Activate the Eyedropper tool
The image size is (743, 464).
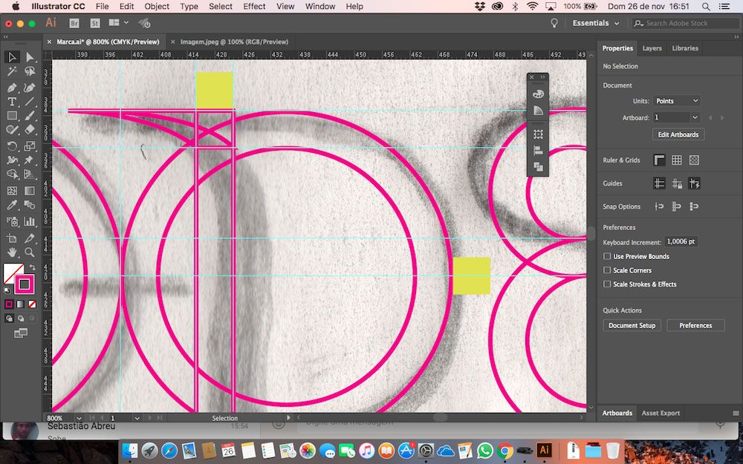[12, 206]
